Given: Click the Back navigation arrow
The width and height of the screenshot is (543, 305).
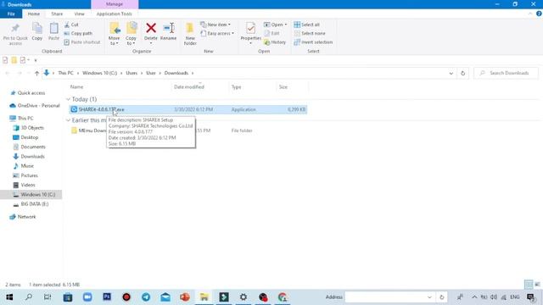Looking at the screenshot, I should click(x=8, y=73).
